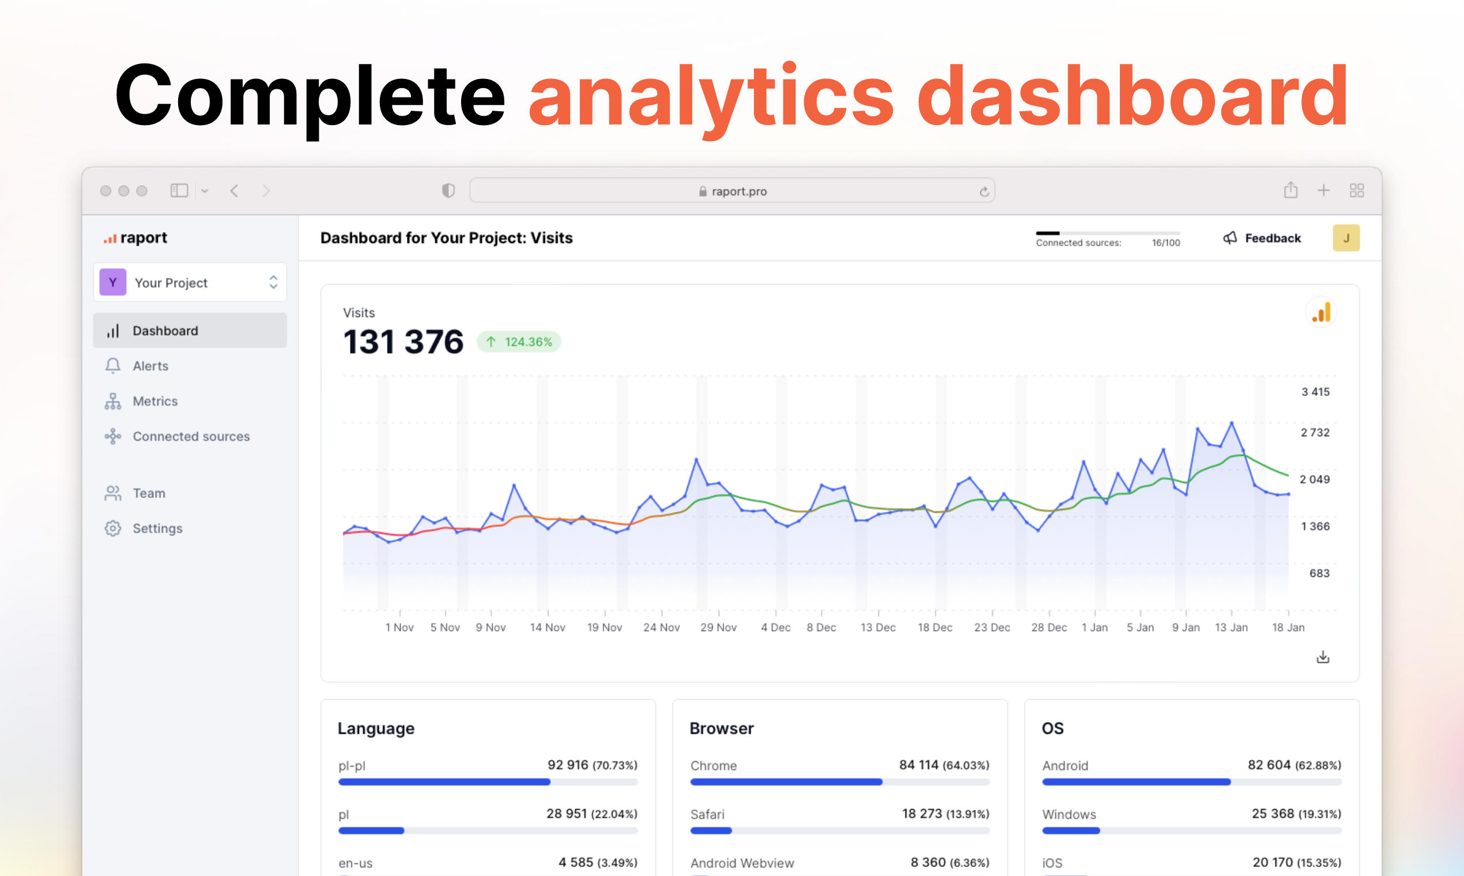Reload the raport.pro page

click(x=983, y=191)
